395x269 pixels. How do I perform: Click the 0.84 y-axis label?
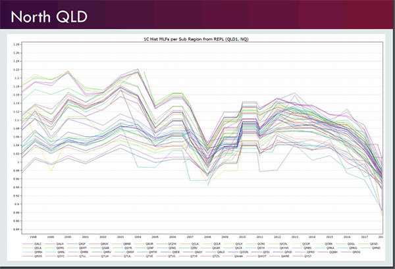click(x=16, y=230)
